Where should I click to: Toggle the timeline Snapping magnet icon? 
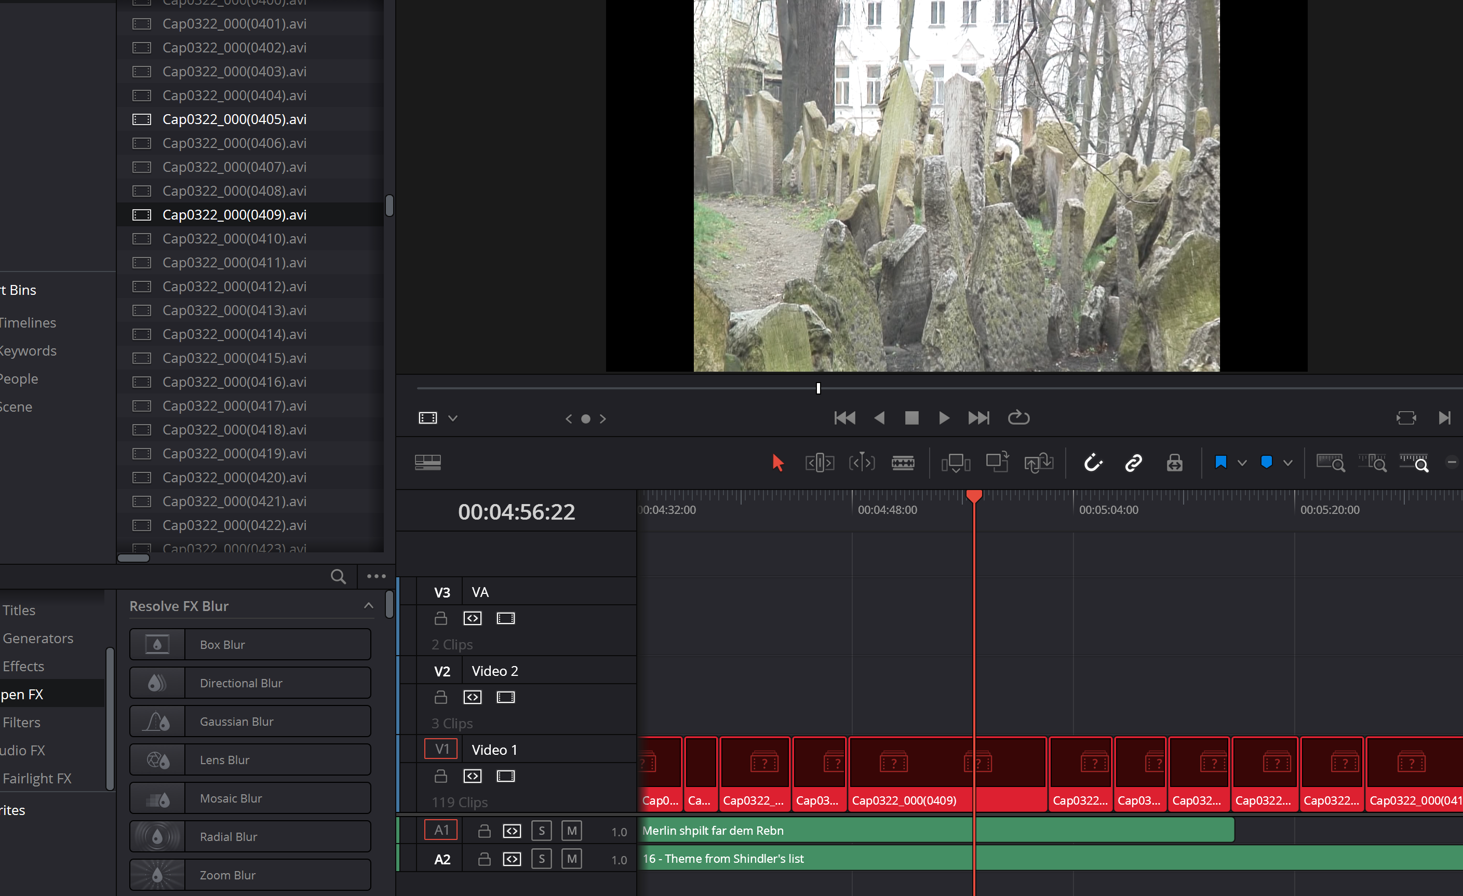pyautogui.click(x=1093, y=462)
